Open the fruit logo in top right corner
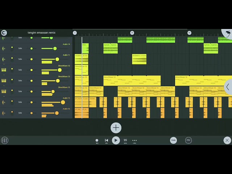Image resolution: width=232 pixels, height=174 pixels. point(228,33)
